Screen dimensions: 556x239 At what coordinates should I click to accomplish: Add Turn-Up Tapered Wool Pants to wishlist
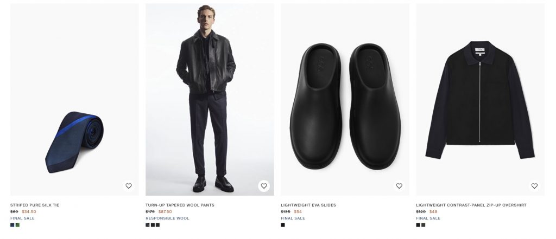(264, 186)
